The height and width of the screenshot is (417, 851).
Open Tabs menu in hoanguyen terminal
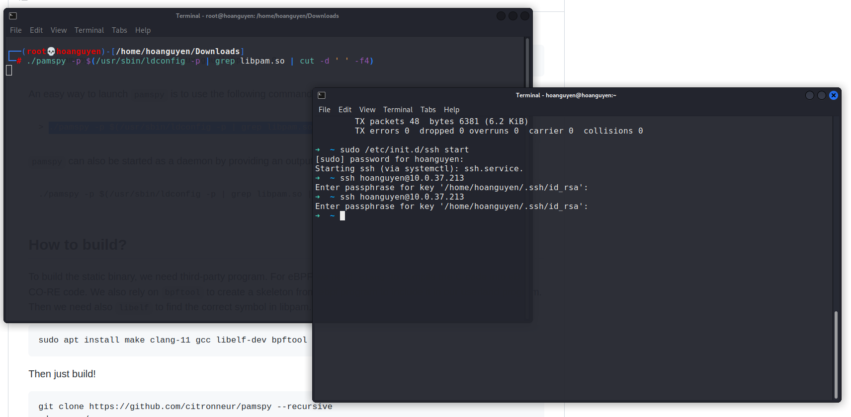tap(428, 110)
